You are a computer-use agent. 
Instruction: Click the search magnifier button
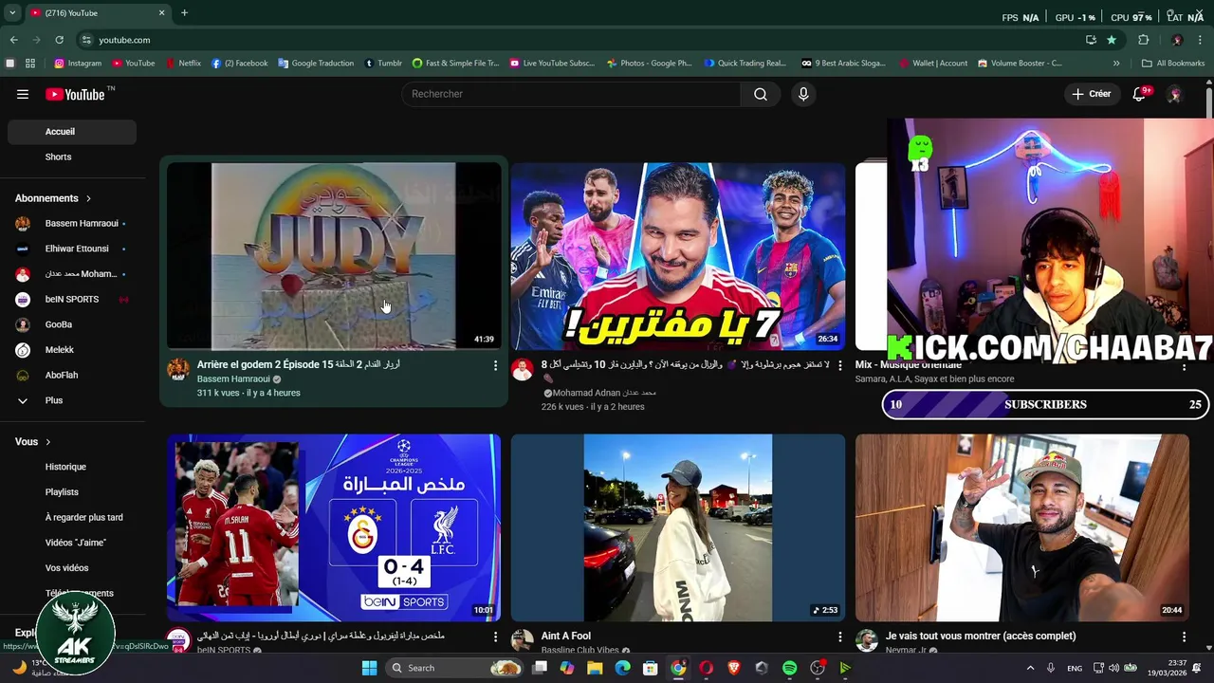coord(761,94)
